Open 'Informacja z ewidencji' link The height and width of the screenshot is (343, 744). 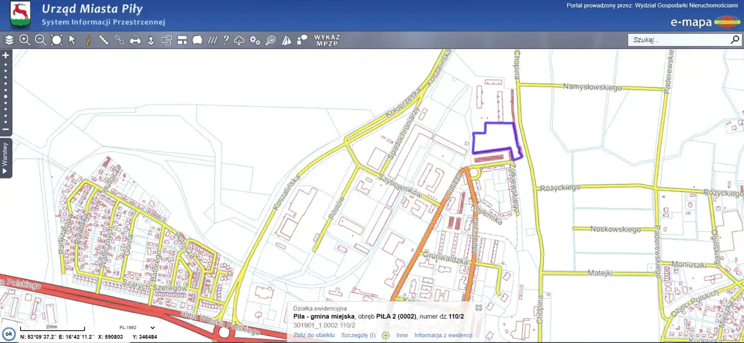[x=443, y=335]
